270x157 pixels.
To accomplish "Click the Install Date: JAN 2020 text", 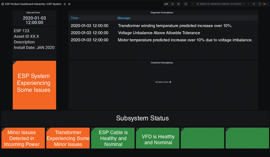I will point(34,47).
